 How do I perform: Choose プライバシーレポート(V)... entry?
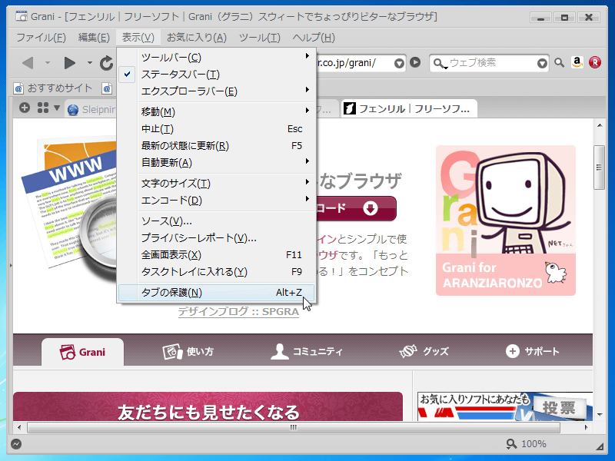pos(217,238)
